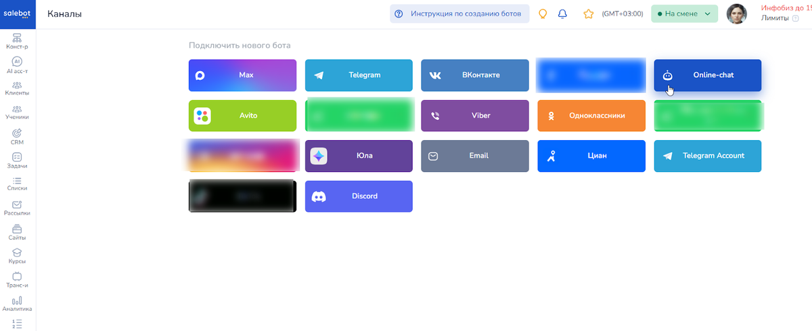Viewport: 812px width, 331px height.
Task: Open the Клиенты sidebar icon
Action: 18,89
